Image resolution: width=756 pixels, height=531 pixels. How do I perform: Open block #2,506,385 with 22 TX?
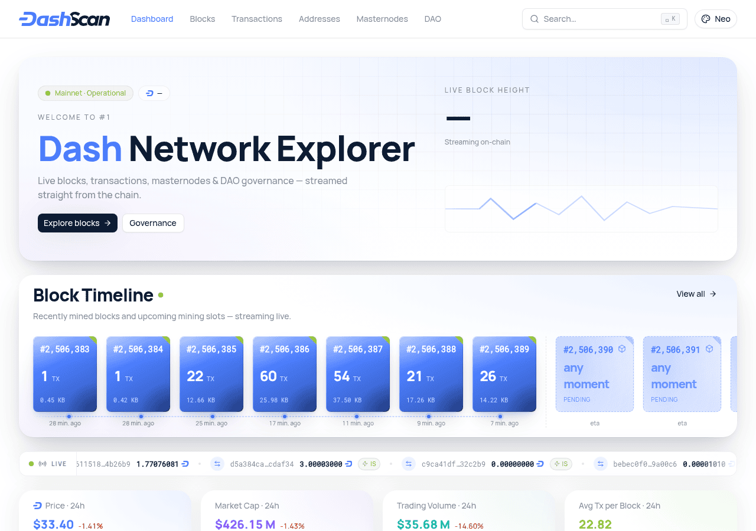(211, 374)
